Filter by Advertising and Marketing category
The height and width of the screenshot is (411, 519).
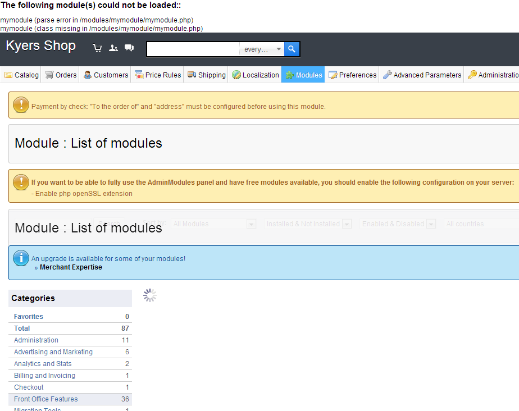53,352
